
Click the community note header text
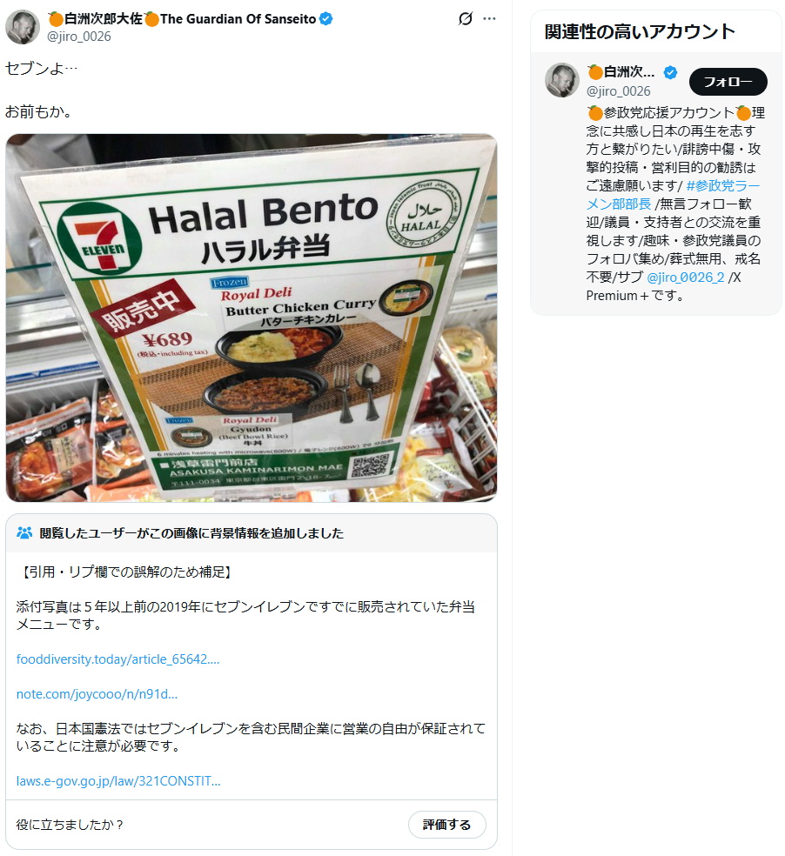coord(191,533)
